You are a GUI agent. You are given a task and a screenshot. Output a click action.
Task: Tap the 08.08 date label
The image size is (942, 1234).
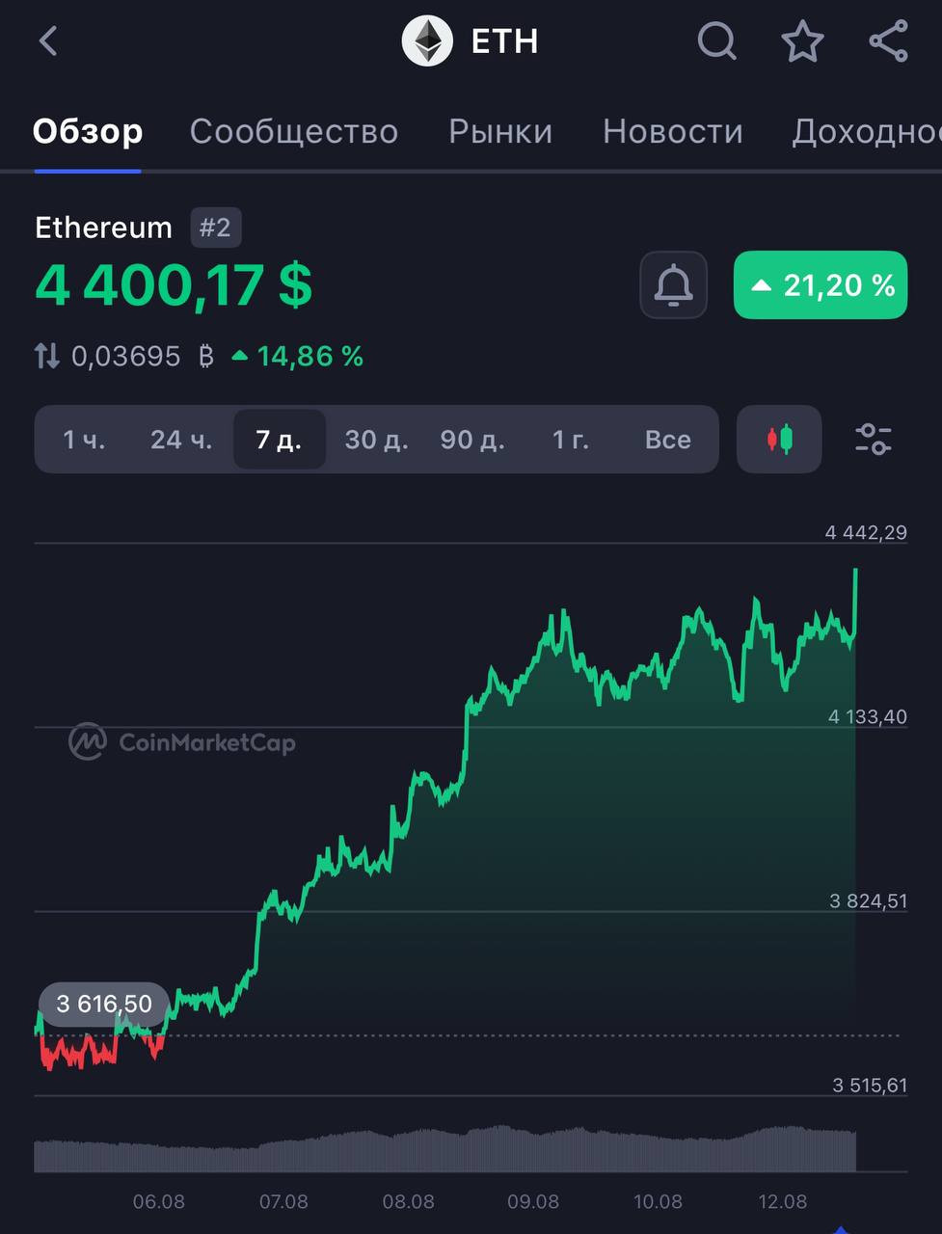coord(408,1201)
